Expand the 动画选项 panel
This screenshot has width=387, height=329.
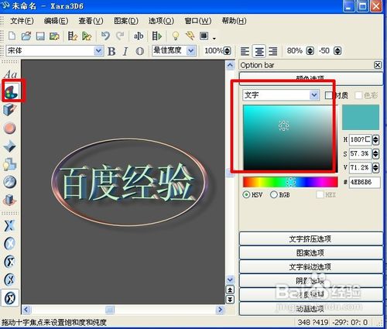click(x=311, y=308)
